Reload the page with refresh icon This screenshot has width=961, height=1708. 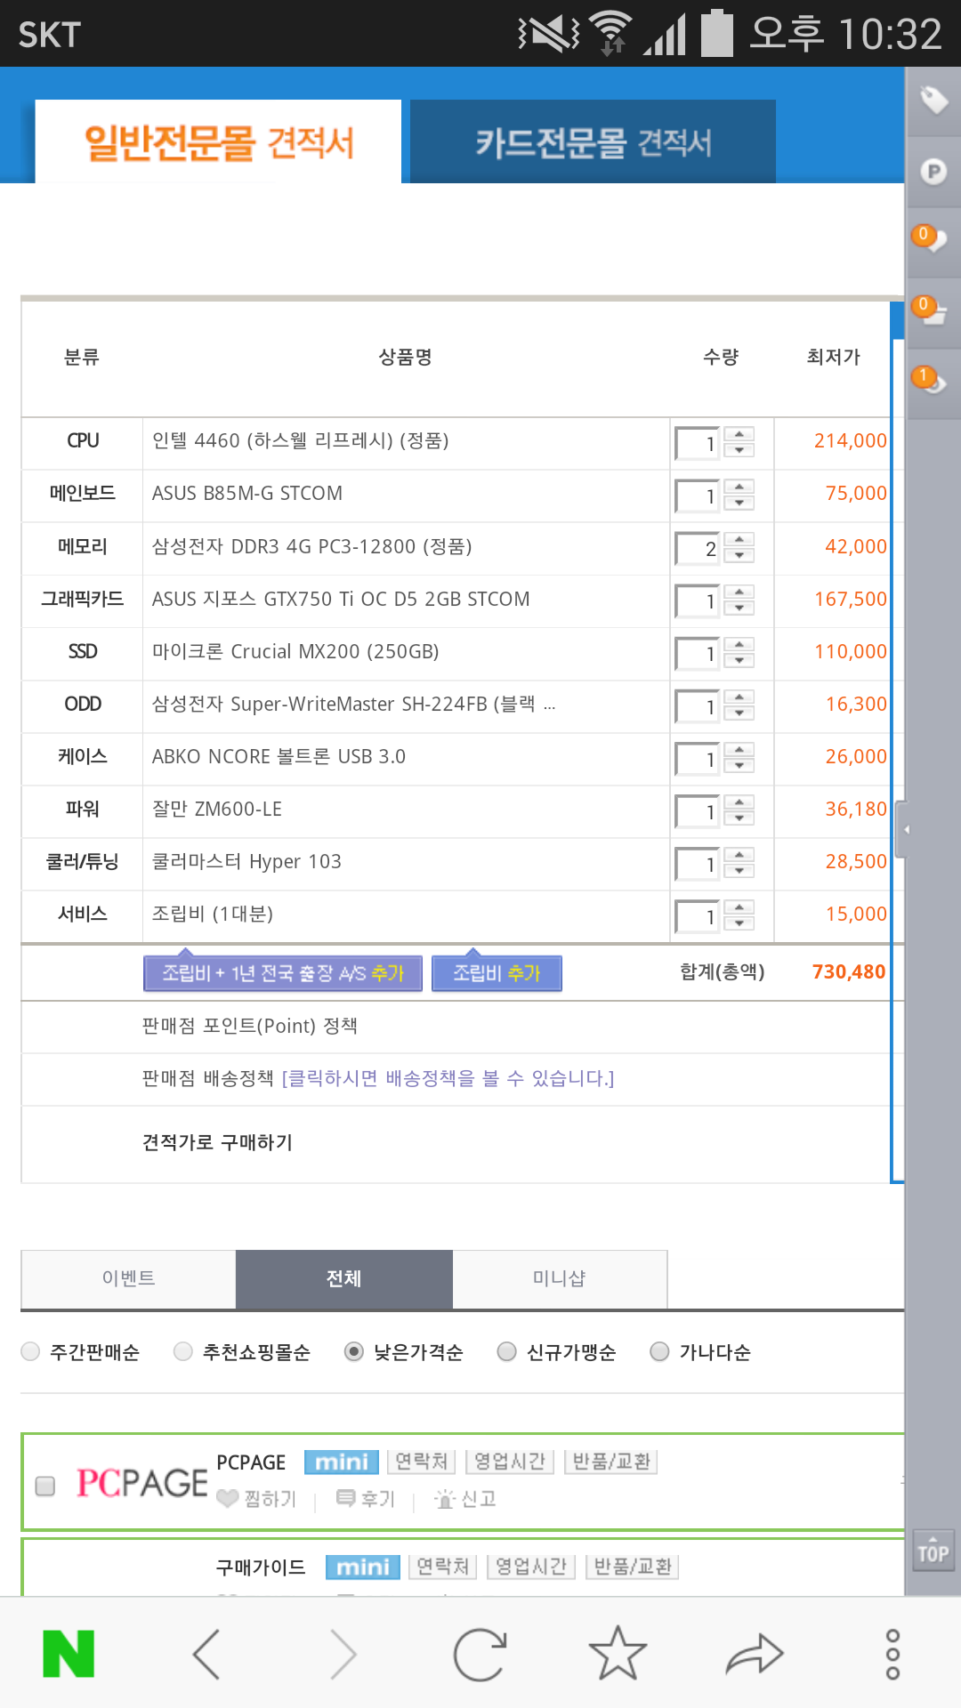pos(480,1654)
